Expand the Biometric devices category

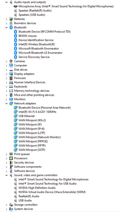6,23
